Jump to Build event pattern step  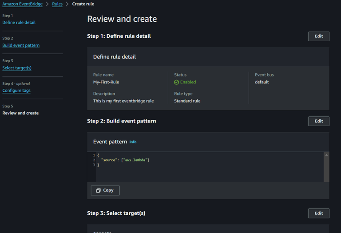[x=21, y=45]
